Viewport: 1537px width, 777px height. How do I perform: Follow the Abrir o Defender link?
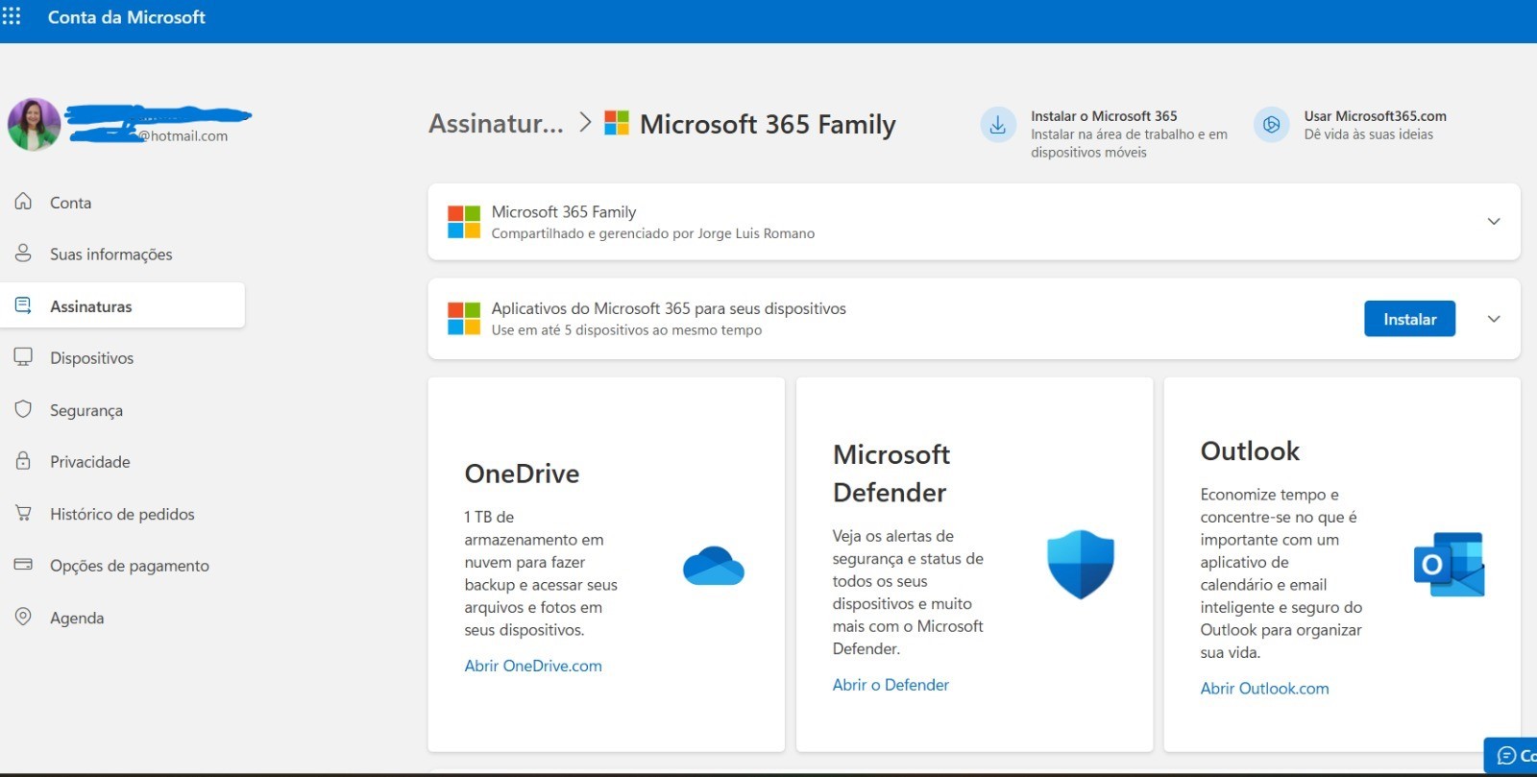click(890, 685)
